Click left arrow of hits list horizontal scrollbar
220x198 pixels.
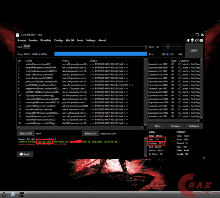[150, 120]
